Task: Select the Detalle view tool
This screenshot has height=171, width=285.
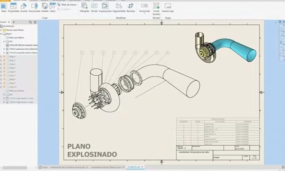Action: 45,8
